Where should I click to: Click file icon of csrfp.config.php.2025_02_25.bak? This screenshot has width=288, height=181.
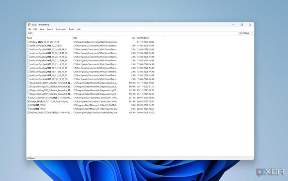point(28,46)
